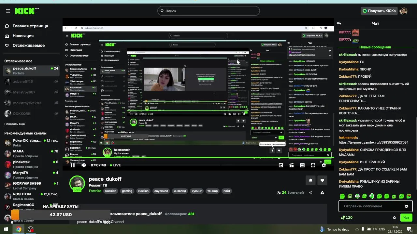The width and height of the screenshot is (417, 234).
Task: Click the Отправить сообщение chat input
Action: point(375,206)
